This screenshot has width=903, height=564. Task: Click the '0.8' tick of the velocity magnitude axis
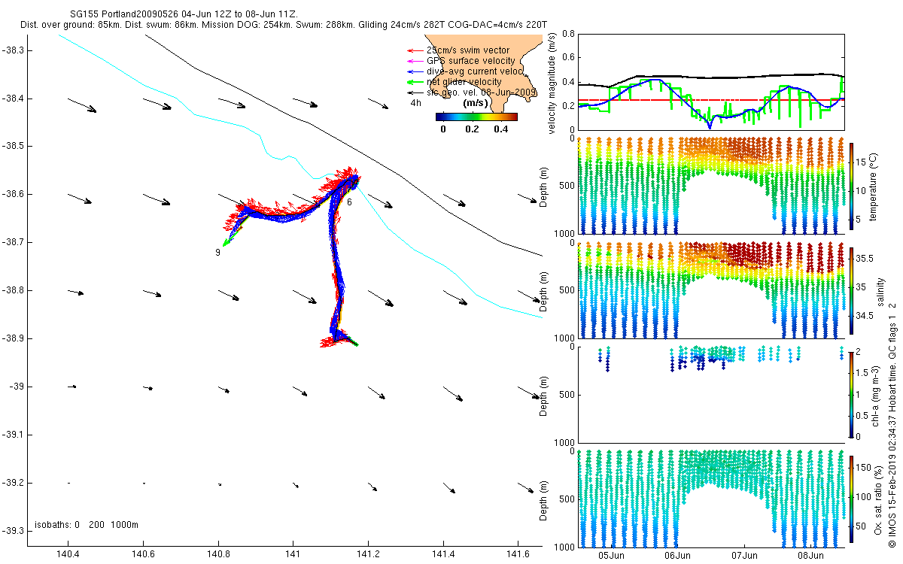[x=567, y=34]
